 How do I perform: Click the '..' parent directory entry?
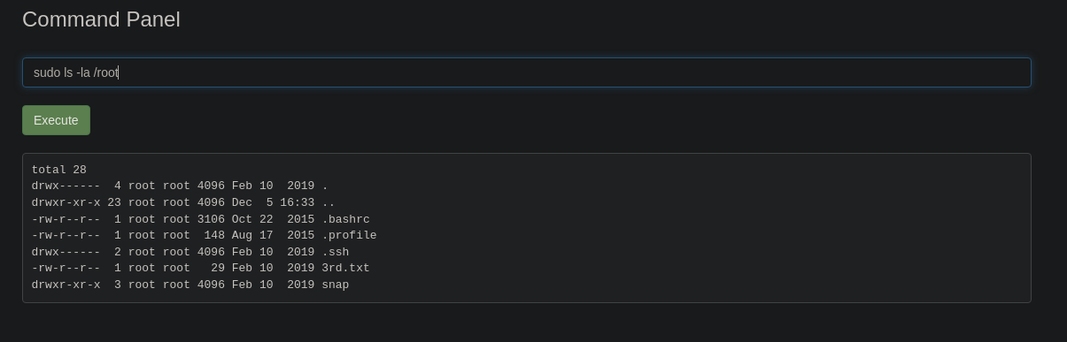[x=329, y=202]
